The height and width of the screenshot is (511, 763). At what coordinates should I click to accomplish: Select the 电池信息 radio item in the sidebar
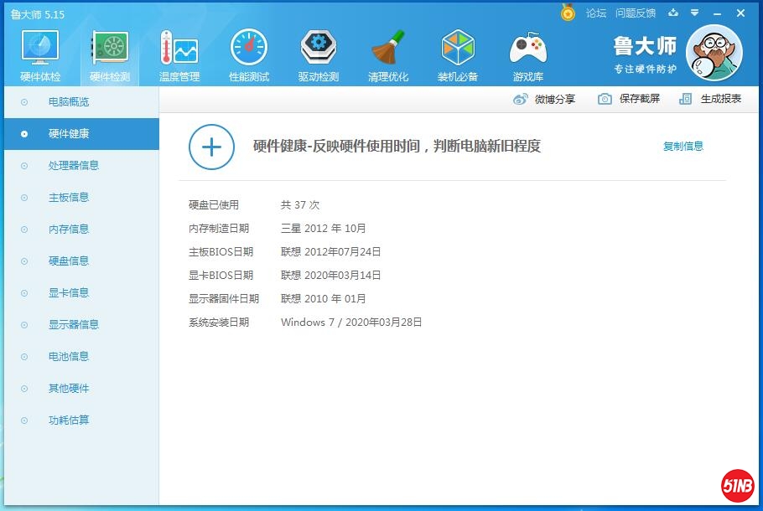(x=69, y=357)
